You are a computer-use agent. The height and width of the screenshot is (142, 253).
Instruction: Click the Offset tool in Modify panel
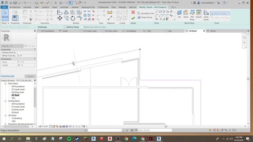[x=66, y=12]
